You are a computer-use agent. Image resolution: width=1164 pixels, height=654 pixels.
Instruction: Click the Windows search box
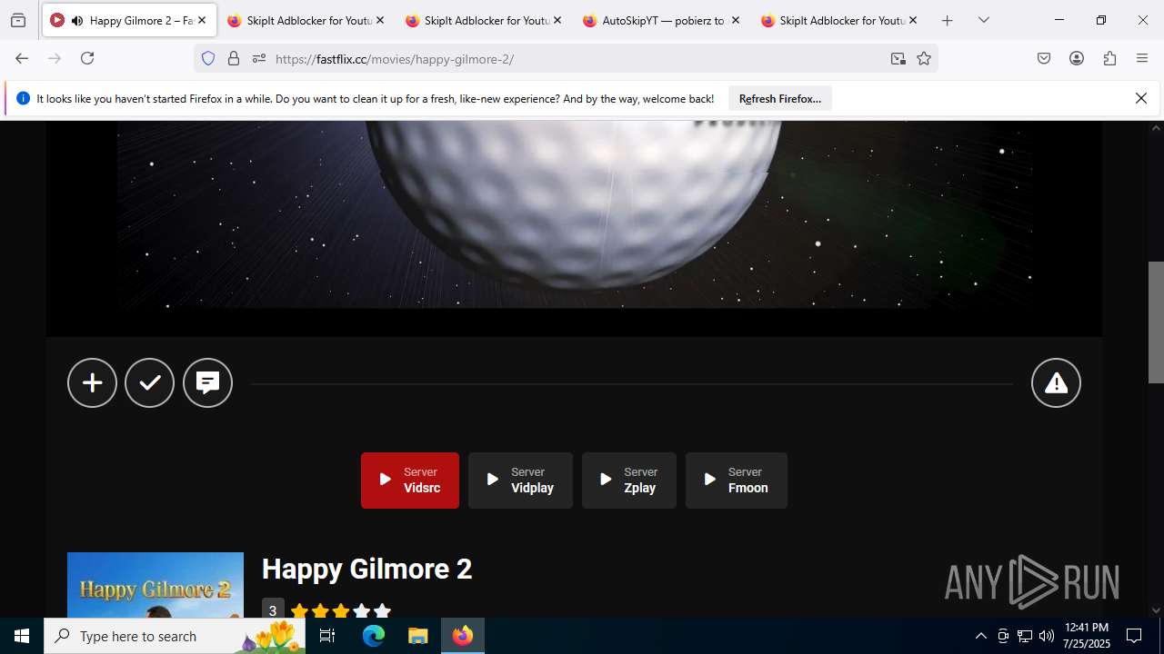point(175,636)
